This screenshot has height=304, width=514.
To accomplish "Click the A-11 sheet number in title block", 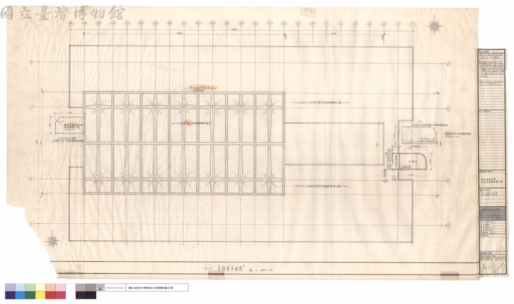I will 487,267.
